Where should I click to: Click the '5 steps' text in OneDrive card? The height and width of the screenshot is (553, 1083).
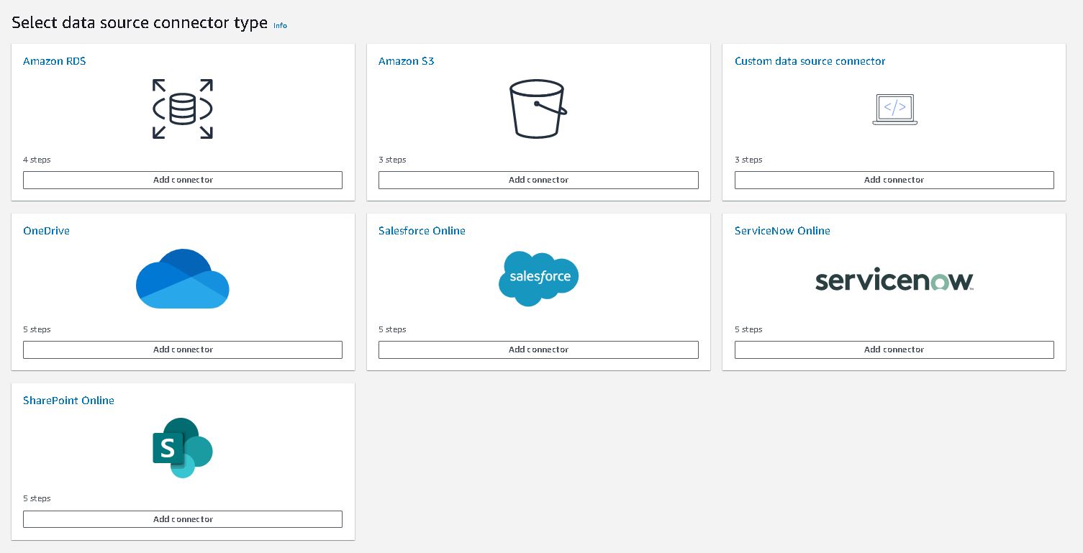coord(37,329)
